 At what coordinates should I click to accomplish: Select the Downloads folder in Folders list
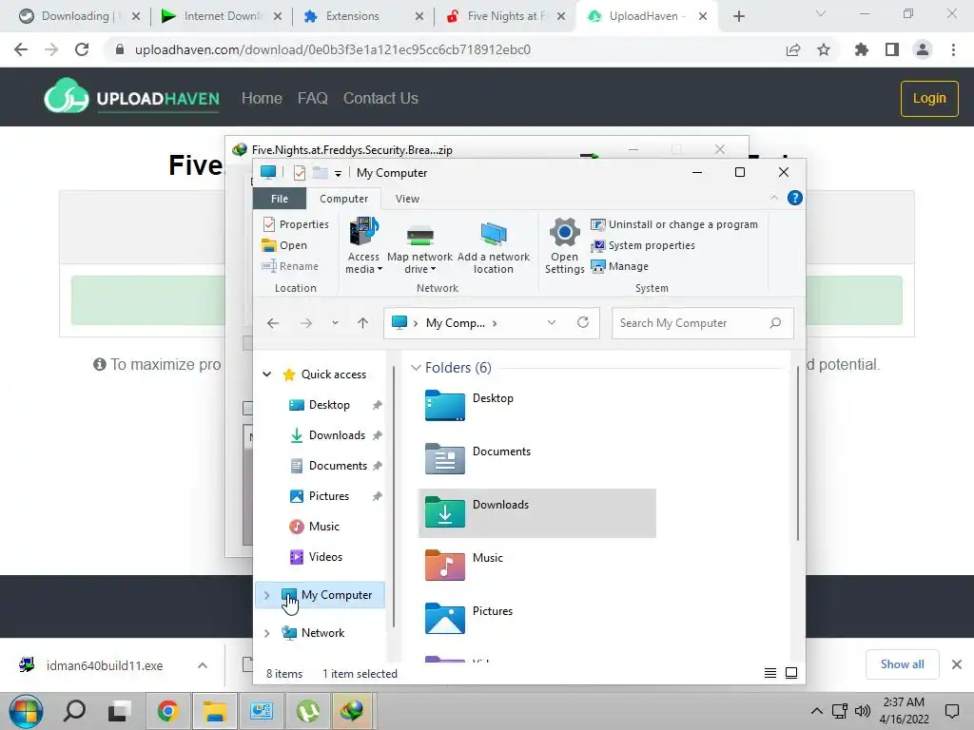click(537, 512)
